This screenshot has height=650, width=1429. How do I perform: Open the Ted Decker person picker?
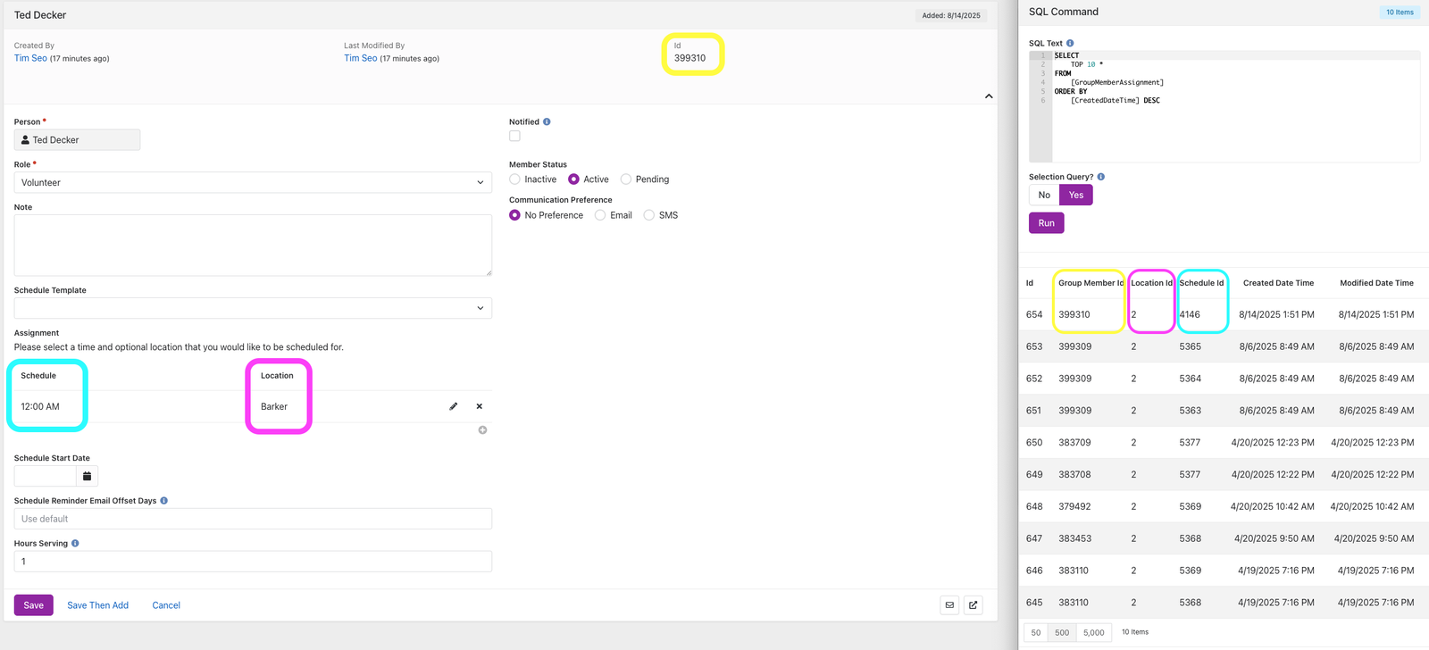click(77, 140)
